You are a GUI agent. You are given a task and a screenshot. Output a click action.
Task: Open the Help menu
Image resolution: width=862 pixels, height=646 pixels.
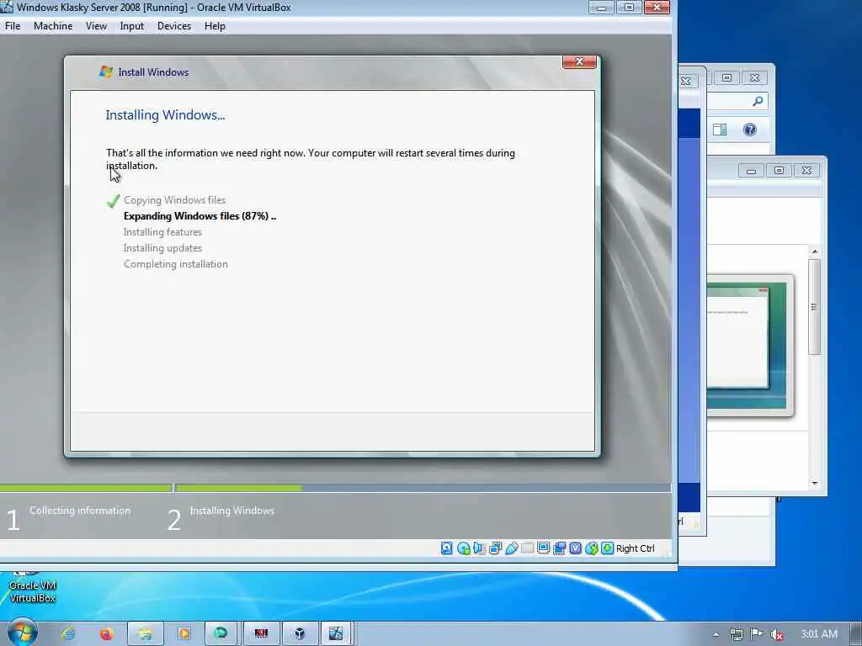point(215,26)
